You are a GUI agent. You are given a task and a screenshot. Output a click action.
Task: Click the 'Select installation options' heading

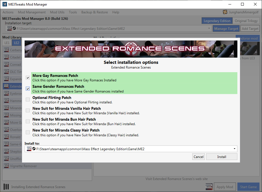131,62
